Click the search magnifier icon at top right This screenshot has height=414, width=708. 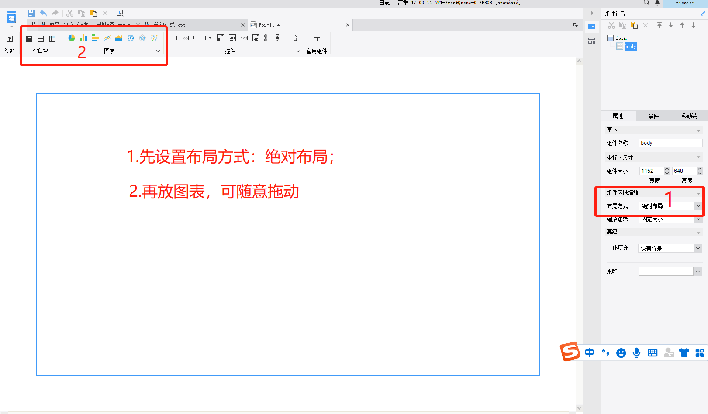(646, 3)
